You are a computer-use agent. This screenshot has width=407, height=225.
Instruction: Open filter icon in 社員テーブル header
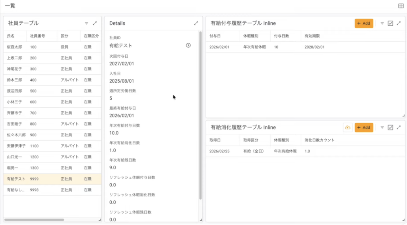(x=86, y=23)
